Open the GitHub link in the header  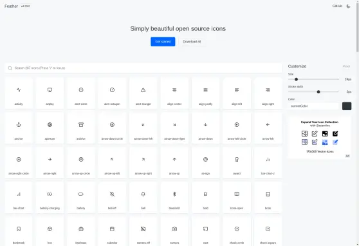click(337, 6)
